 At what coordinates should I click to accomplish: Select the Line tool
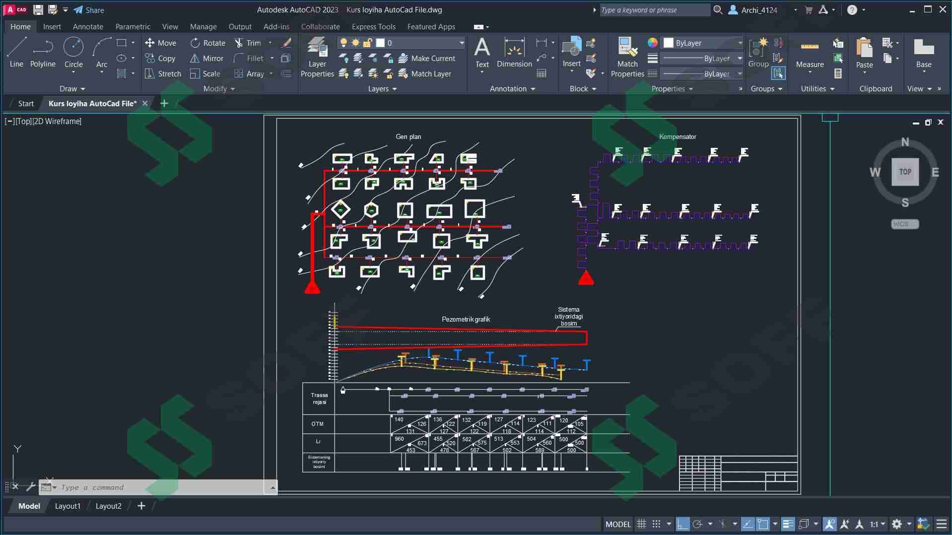[x=16, y=53]
